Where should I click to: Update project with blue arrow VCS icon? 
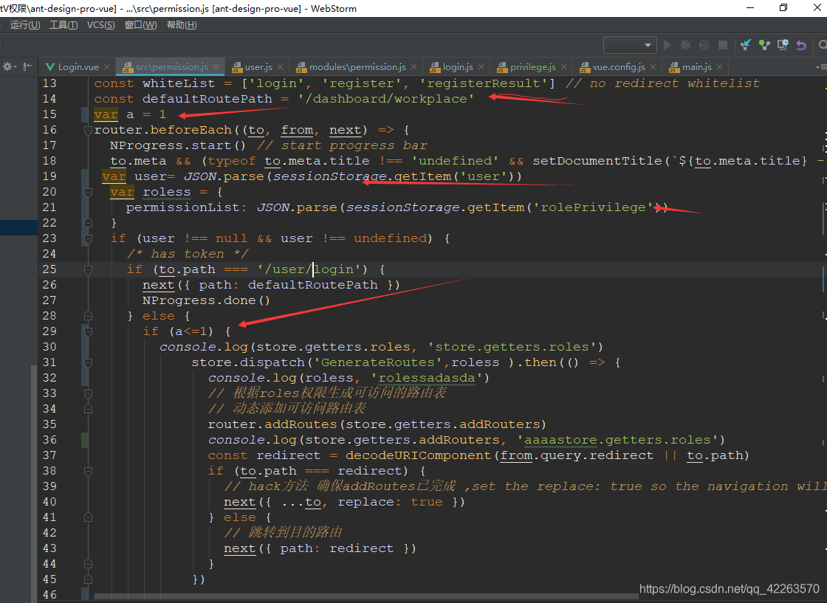(746, 45)
